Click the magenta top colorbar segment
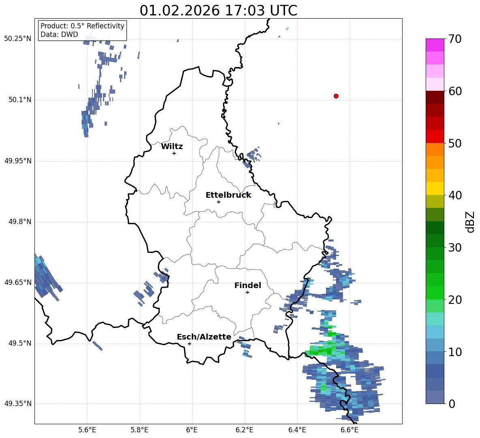This screenshot has width=480, height=438. click(x=435, y=45)
